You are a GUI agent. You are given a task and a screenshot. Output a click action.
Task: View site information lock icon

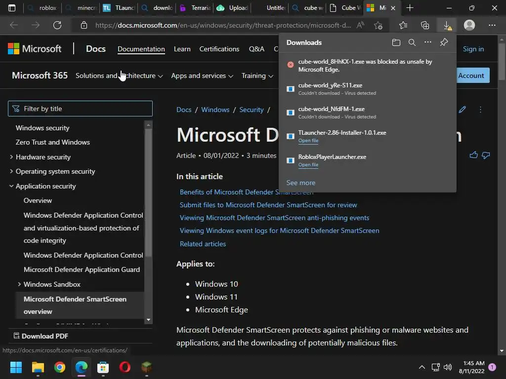click(x=84, y=25)
